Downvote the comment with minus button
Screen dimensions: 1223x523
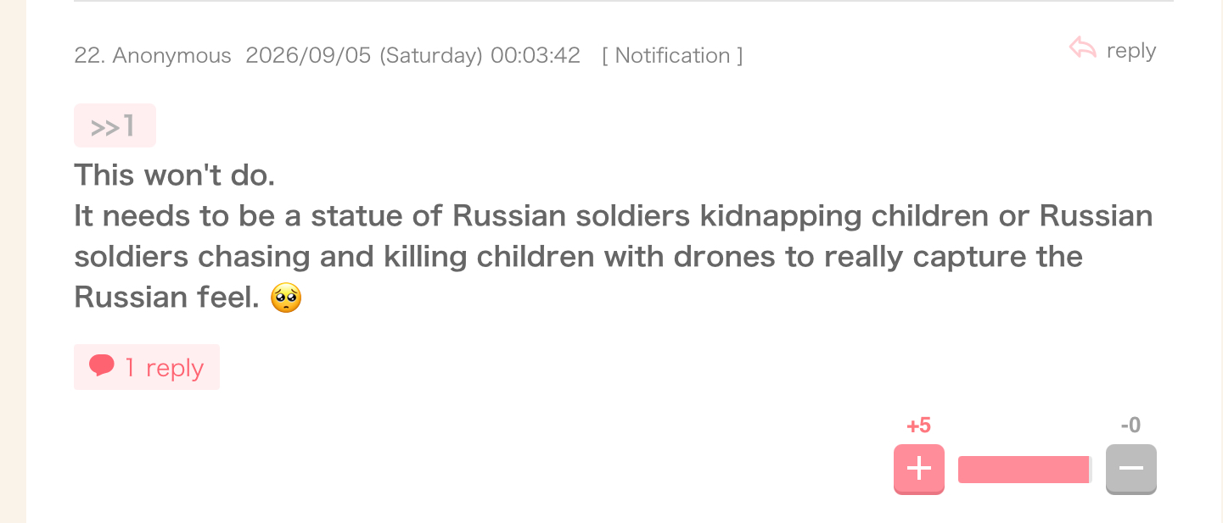(1131, 469)
